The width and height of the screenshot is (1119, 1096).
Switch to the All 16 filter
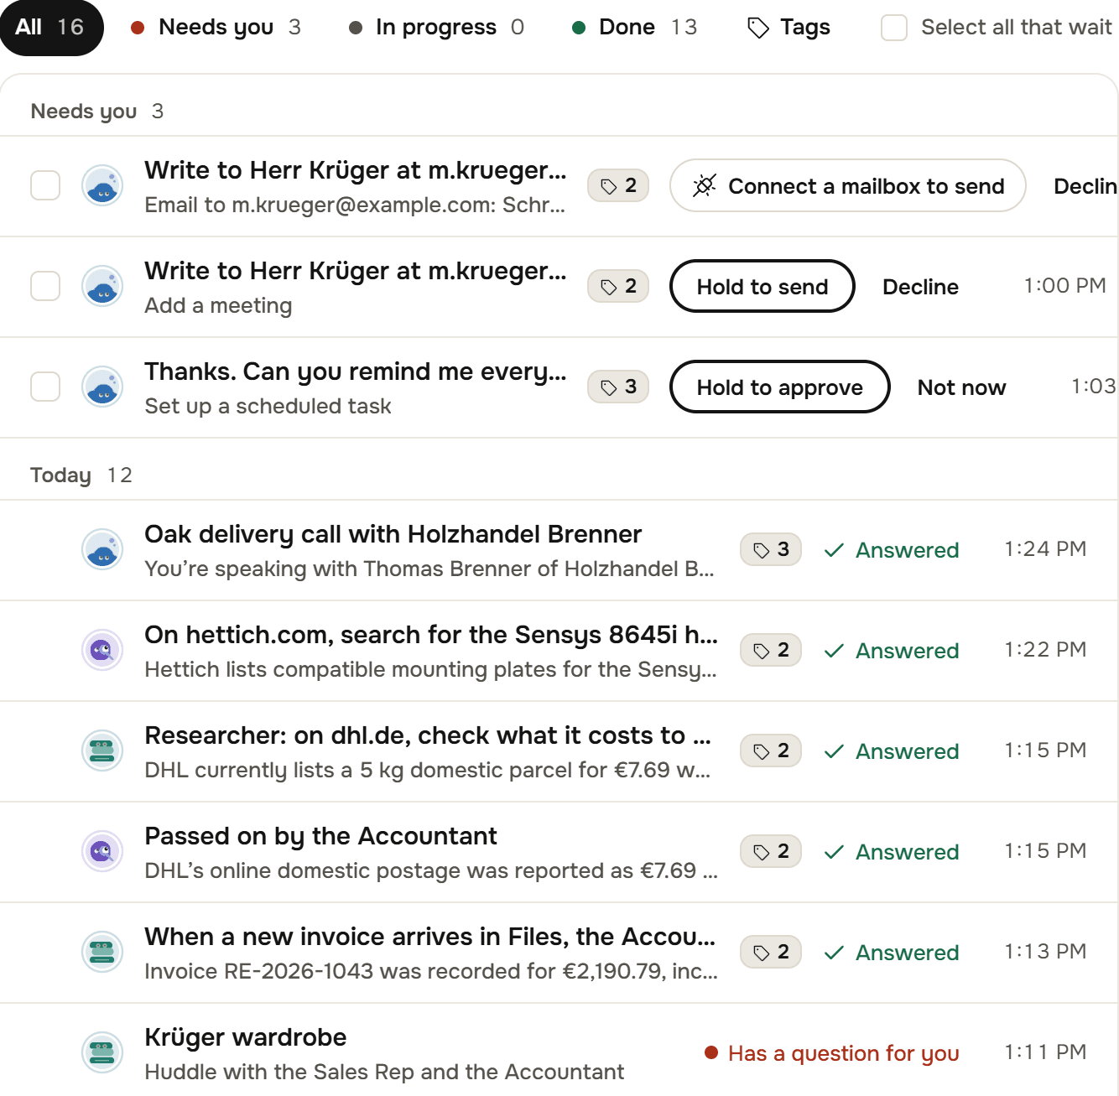50,28
